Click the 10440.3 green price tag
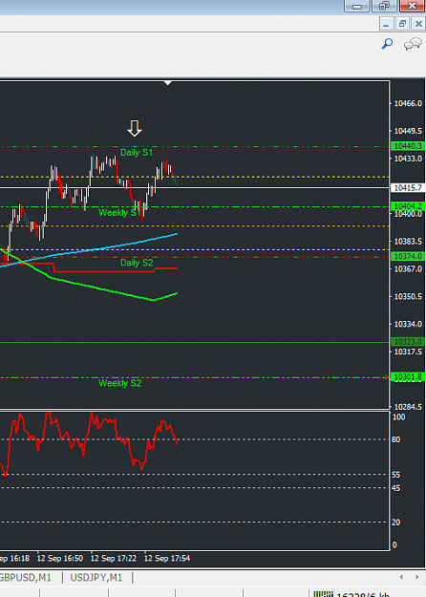The image size is (426, 597). tap(408, 146)
